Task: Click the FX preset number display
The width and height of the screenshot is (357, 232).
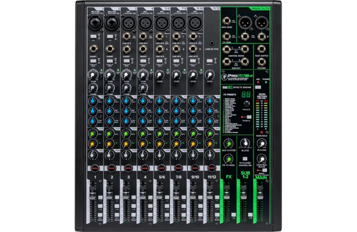Action: point(246,94)
